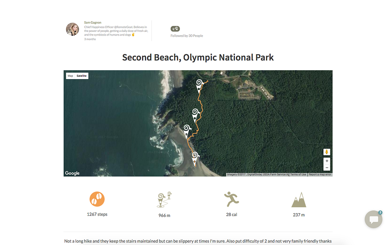Image resolution: width=390 pixels, height=245 pixels.
Task: Click the second trail waypoint marker
Action: 195,114
